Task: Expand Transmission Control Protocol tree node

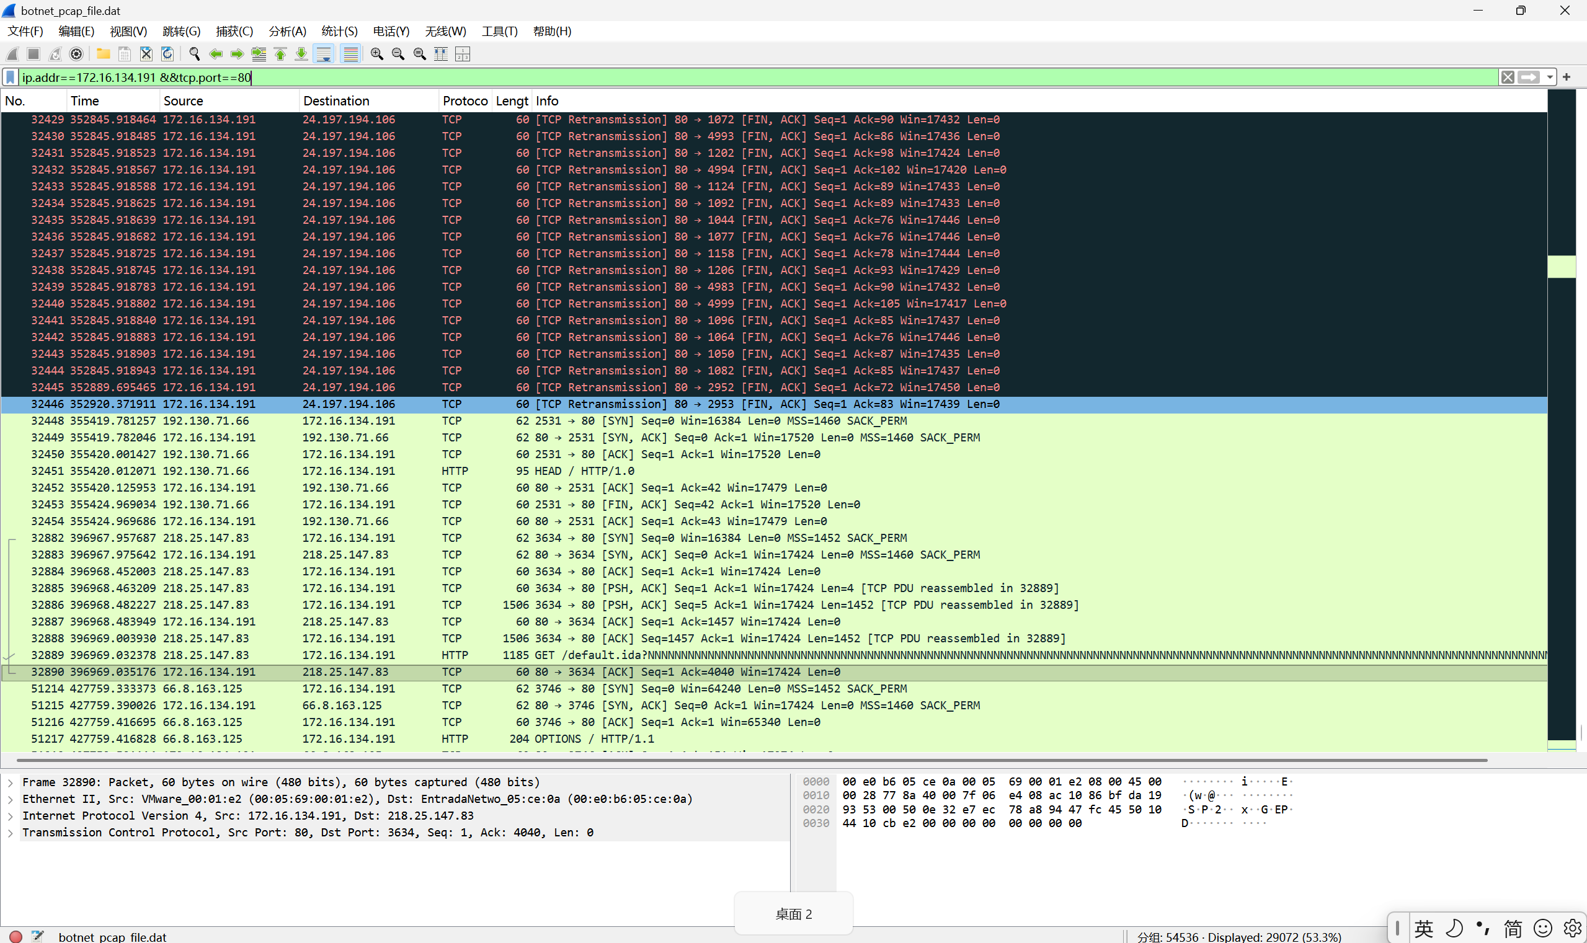Action: (10, 833)
